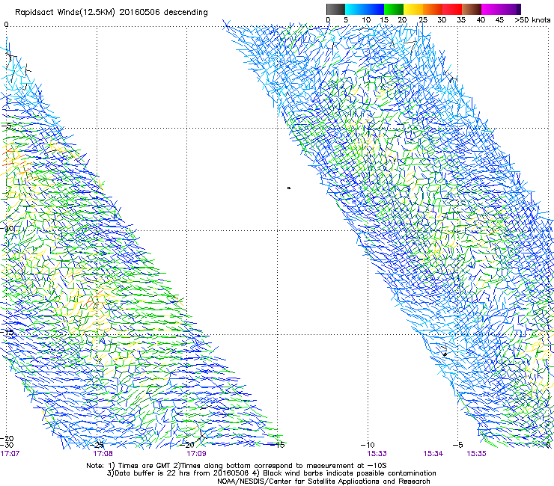
Task: Click the green 15-20 knots legend color
Action: [x=394, y=9]
